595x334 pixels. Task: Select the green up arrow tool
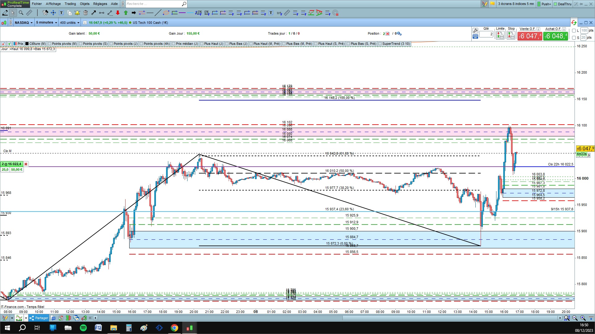pyautogui.click(x=126, y=13)
